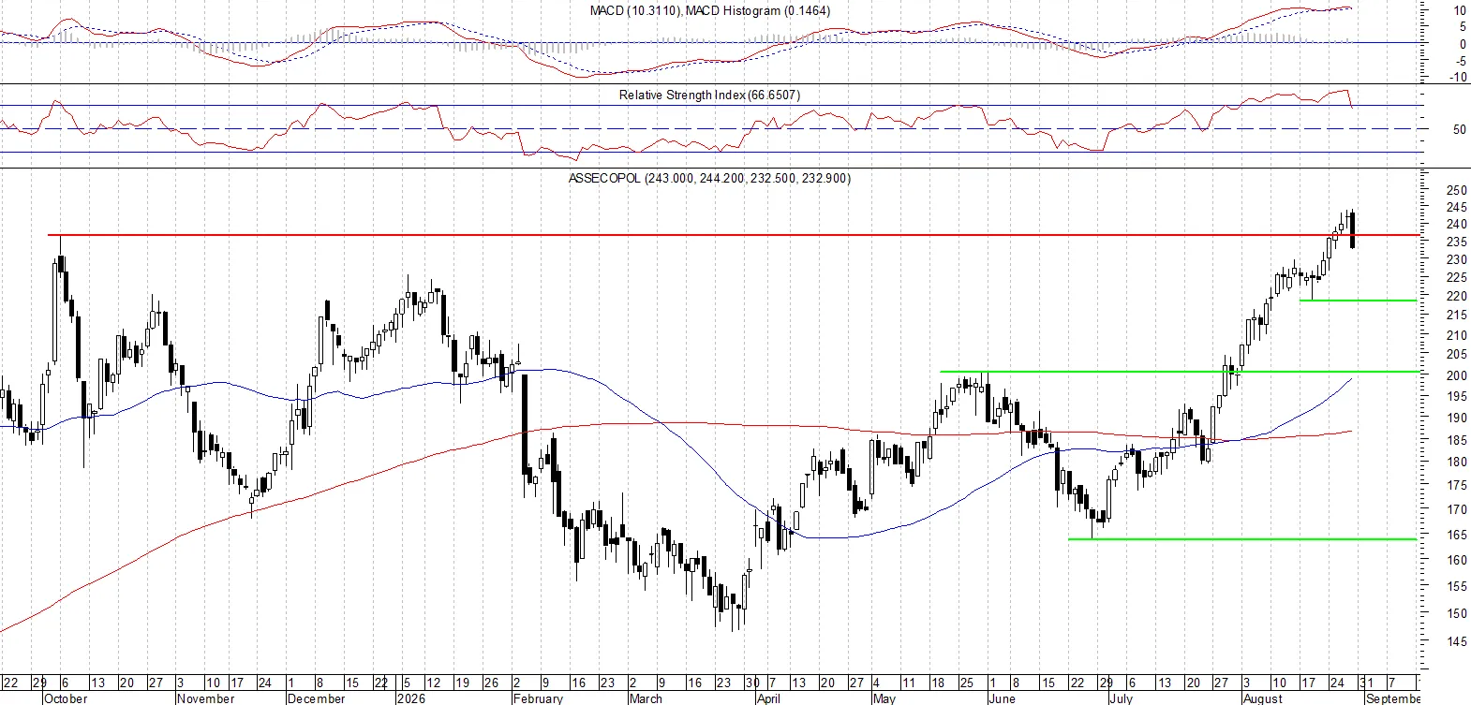Click the 220 price axis label
The height and width of the screenshot is (705, 1471).
pos(1457,296)
